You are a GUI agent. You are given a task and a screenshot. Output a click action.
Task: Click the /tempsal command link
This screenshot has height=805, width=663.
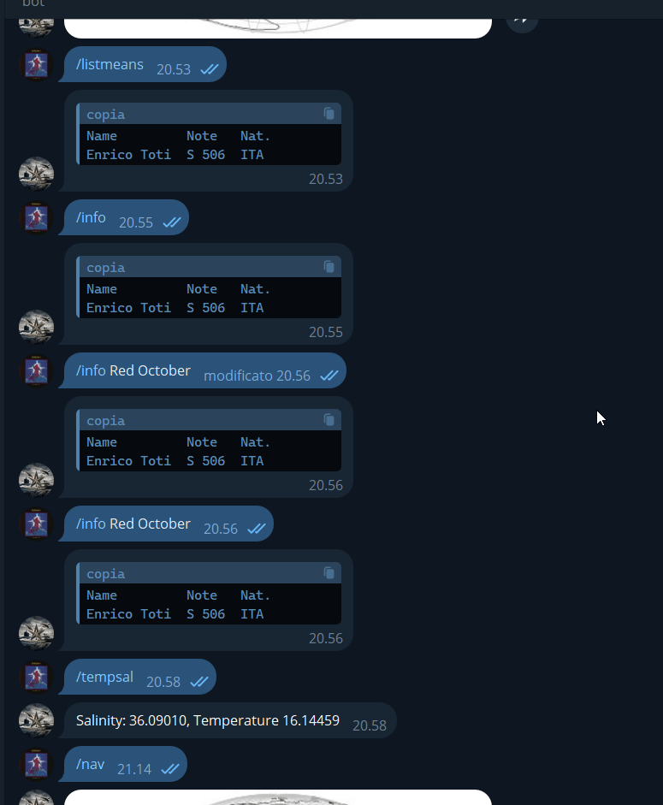[104, 678]
